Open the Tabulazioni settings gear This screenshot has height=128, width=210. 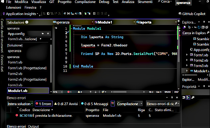[x=27, y=22]
